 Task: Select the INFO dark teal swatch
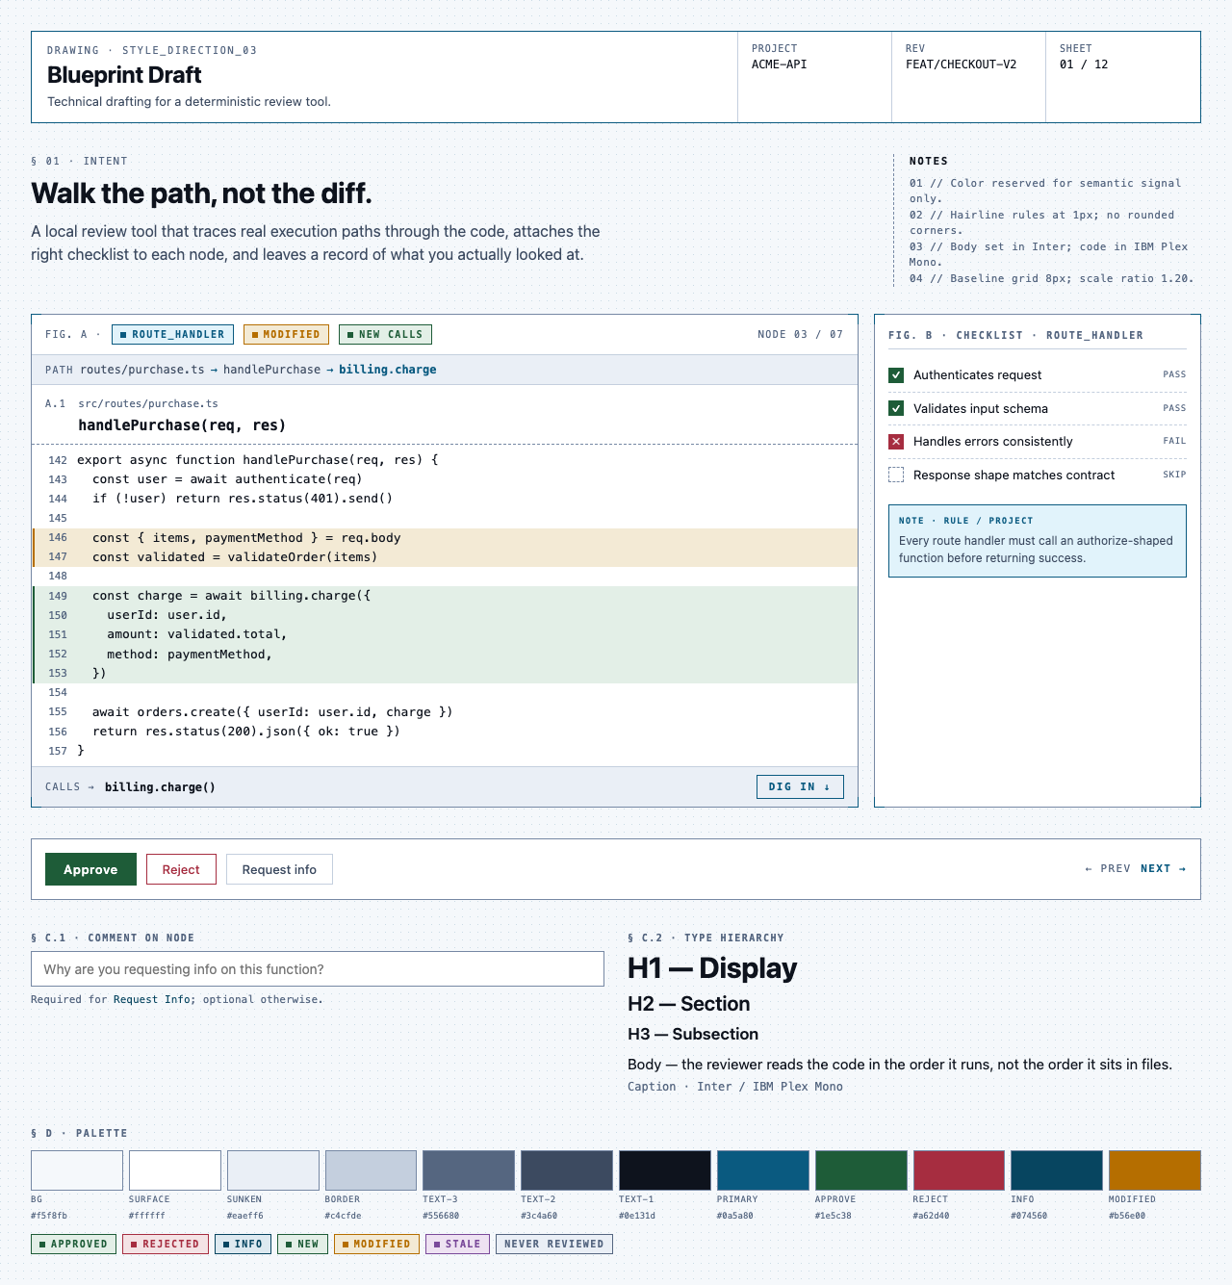tap(1057, 1170)
